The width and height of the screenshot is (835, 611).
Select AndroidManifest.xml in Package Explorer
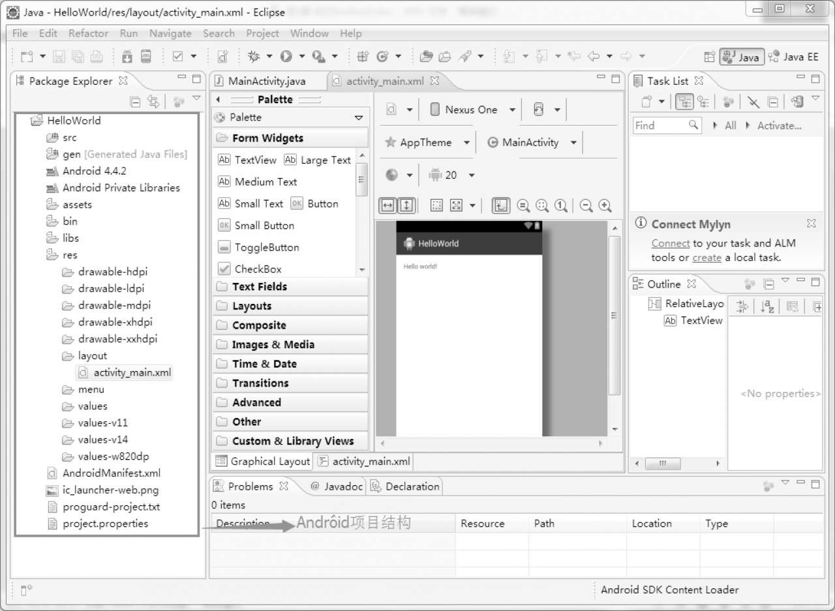tap(104, 473)
